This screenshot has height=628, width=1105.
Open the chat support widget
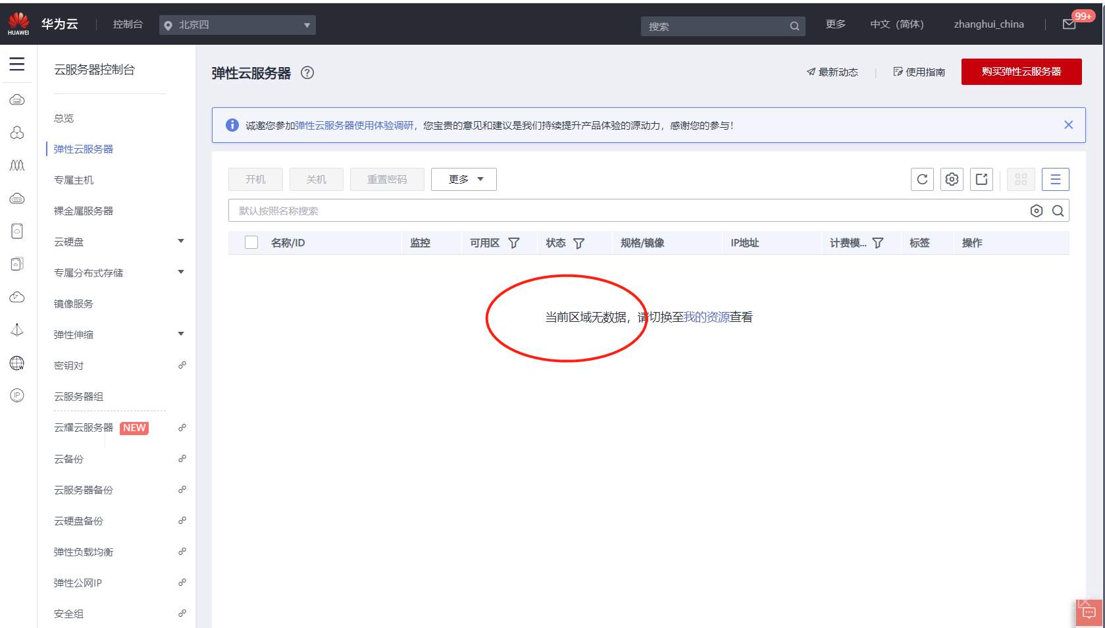coord(1089,613)
